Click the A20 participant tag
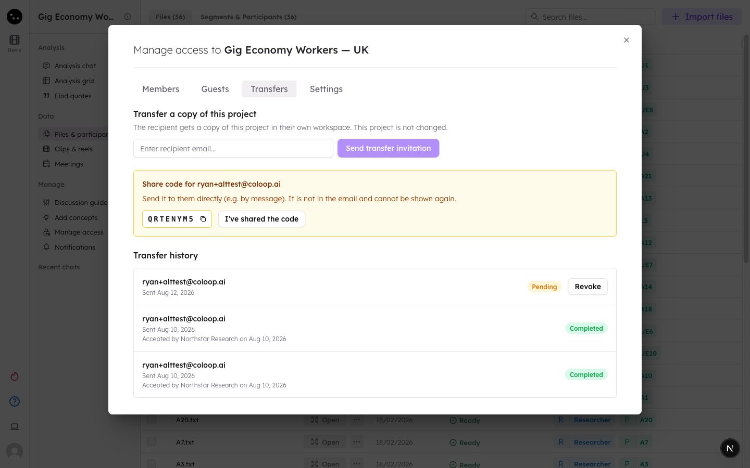The height and width of the screenshot is (468, 750). [x=638, y=420]
